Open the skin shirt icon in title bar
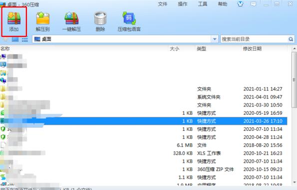 coord(241,4)
